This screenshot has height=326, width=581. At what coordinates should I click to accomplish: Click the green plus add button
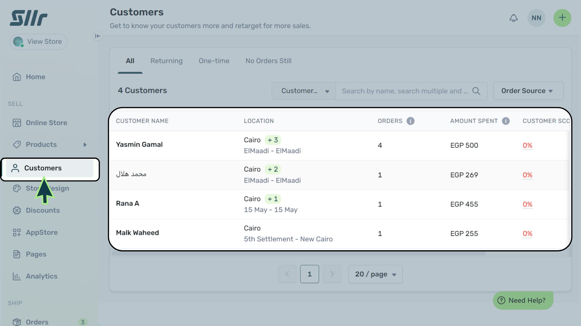point(562,18)
